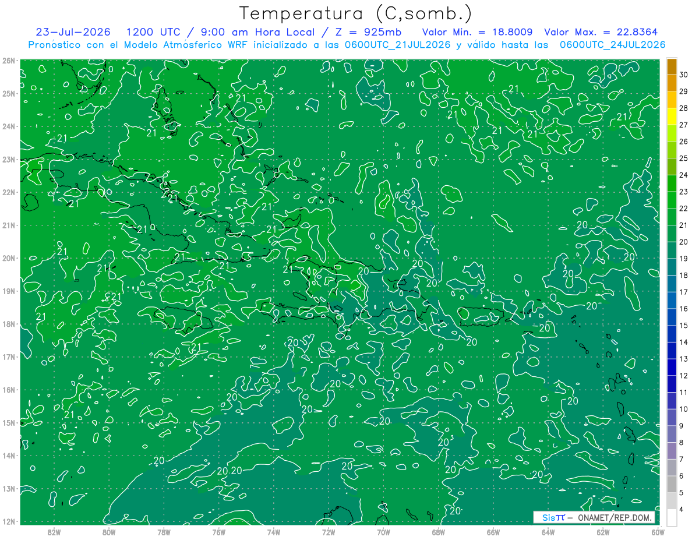Click the colorbar label '11'
699x540 pixels.
(684, 392)
